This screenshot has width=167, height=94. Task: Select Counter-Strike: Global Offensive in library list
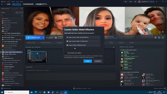point(13,52)
